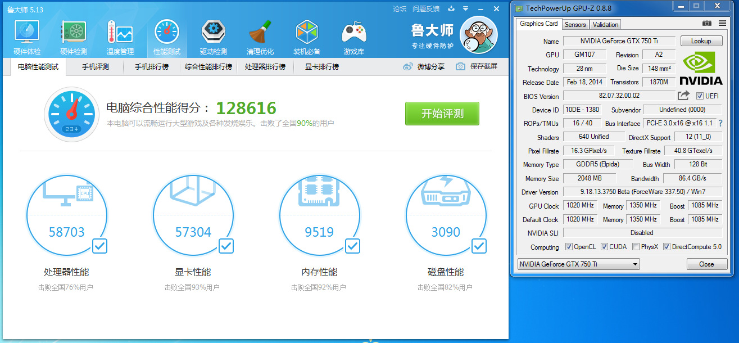Viewport: 739px width, 343px height.
Task: Click the Lookup button in GPU-Z
Action: [701, 40]
